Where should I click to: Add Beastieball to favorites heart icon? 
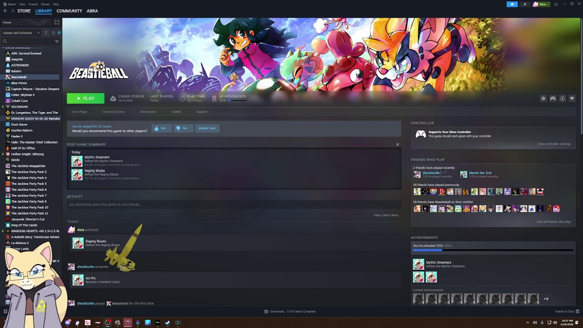tap(572, 98)
